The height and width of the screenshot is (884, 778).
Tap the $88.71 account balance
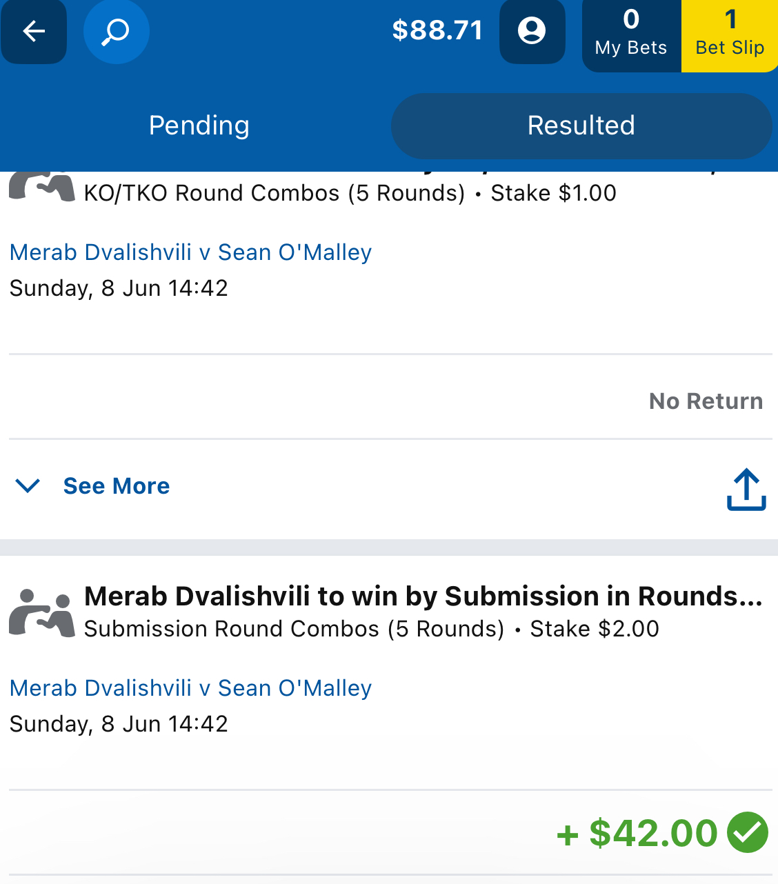[437, 30]
